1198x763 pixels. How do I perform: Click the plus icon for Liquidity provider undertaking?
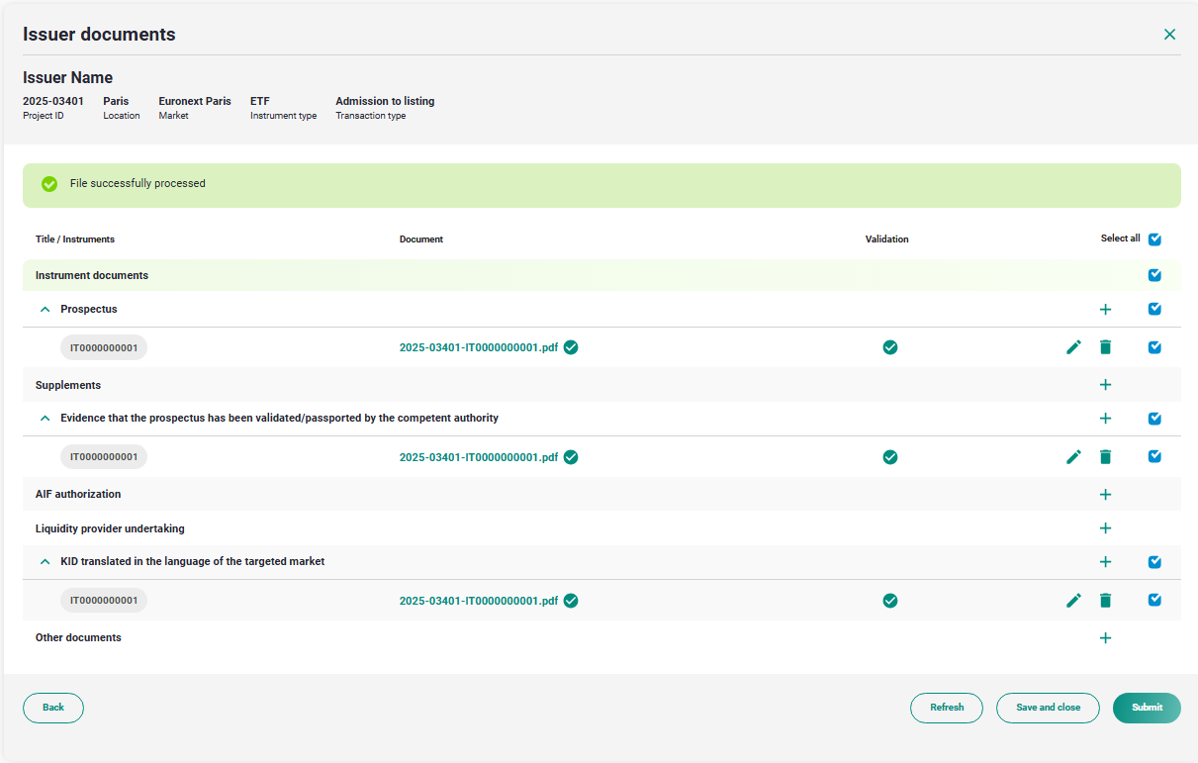click(x=1105, y=528)
